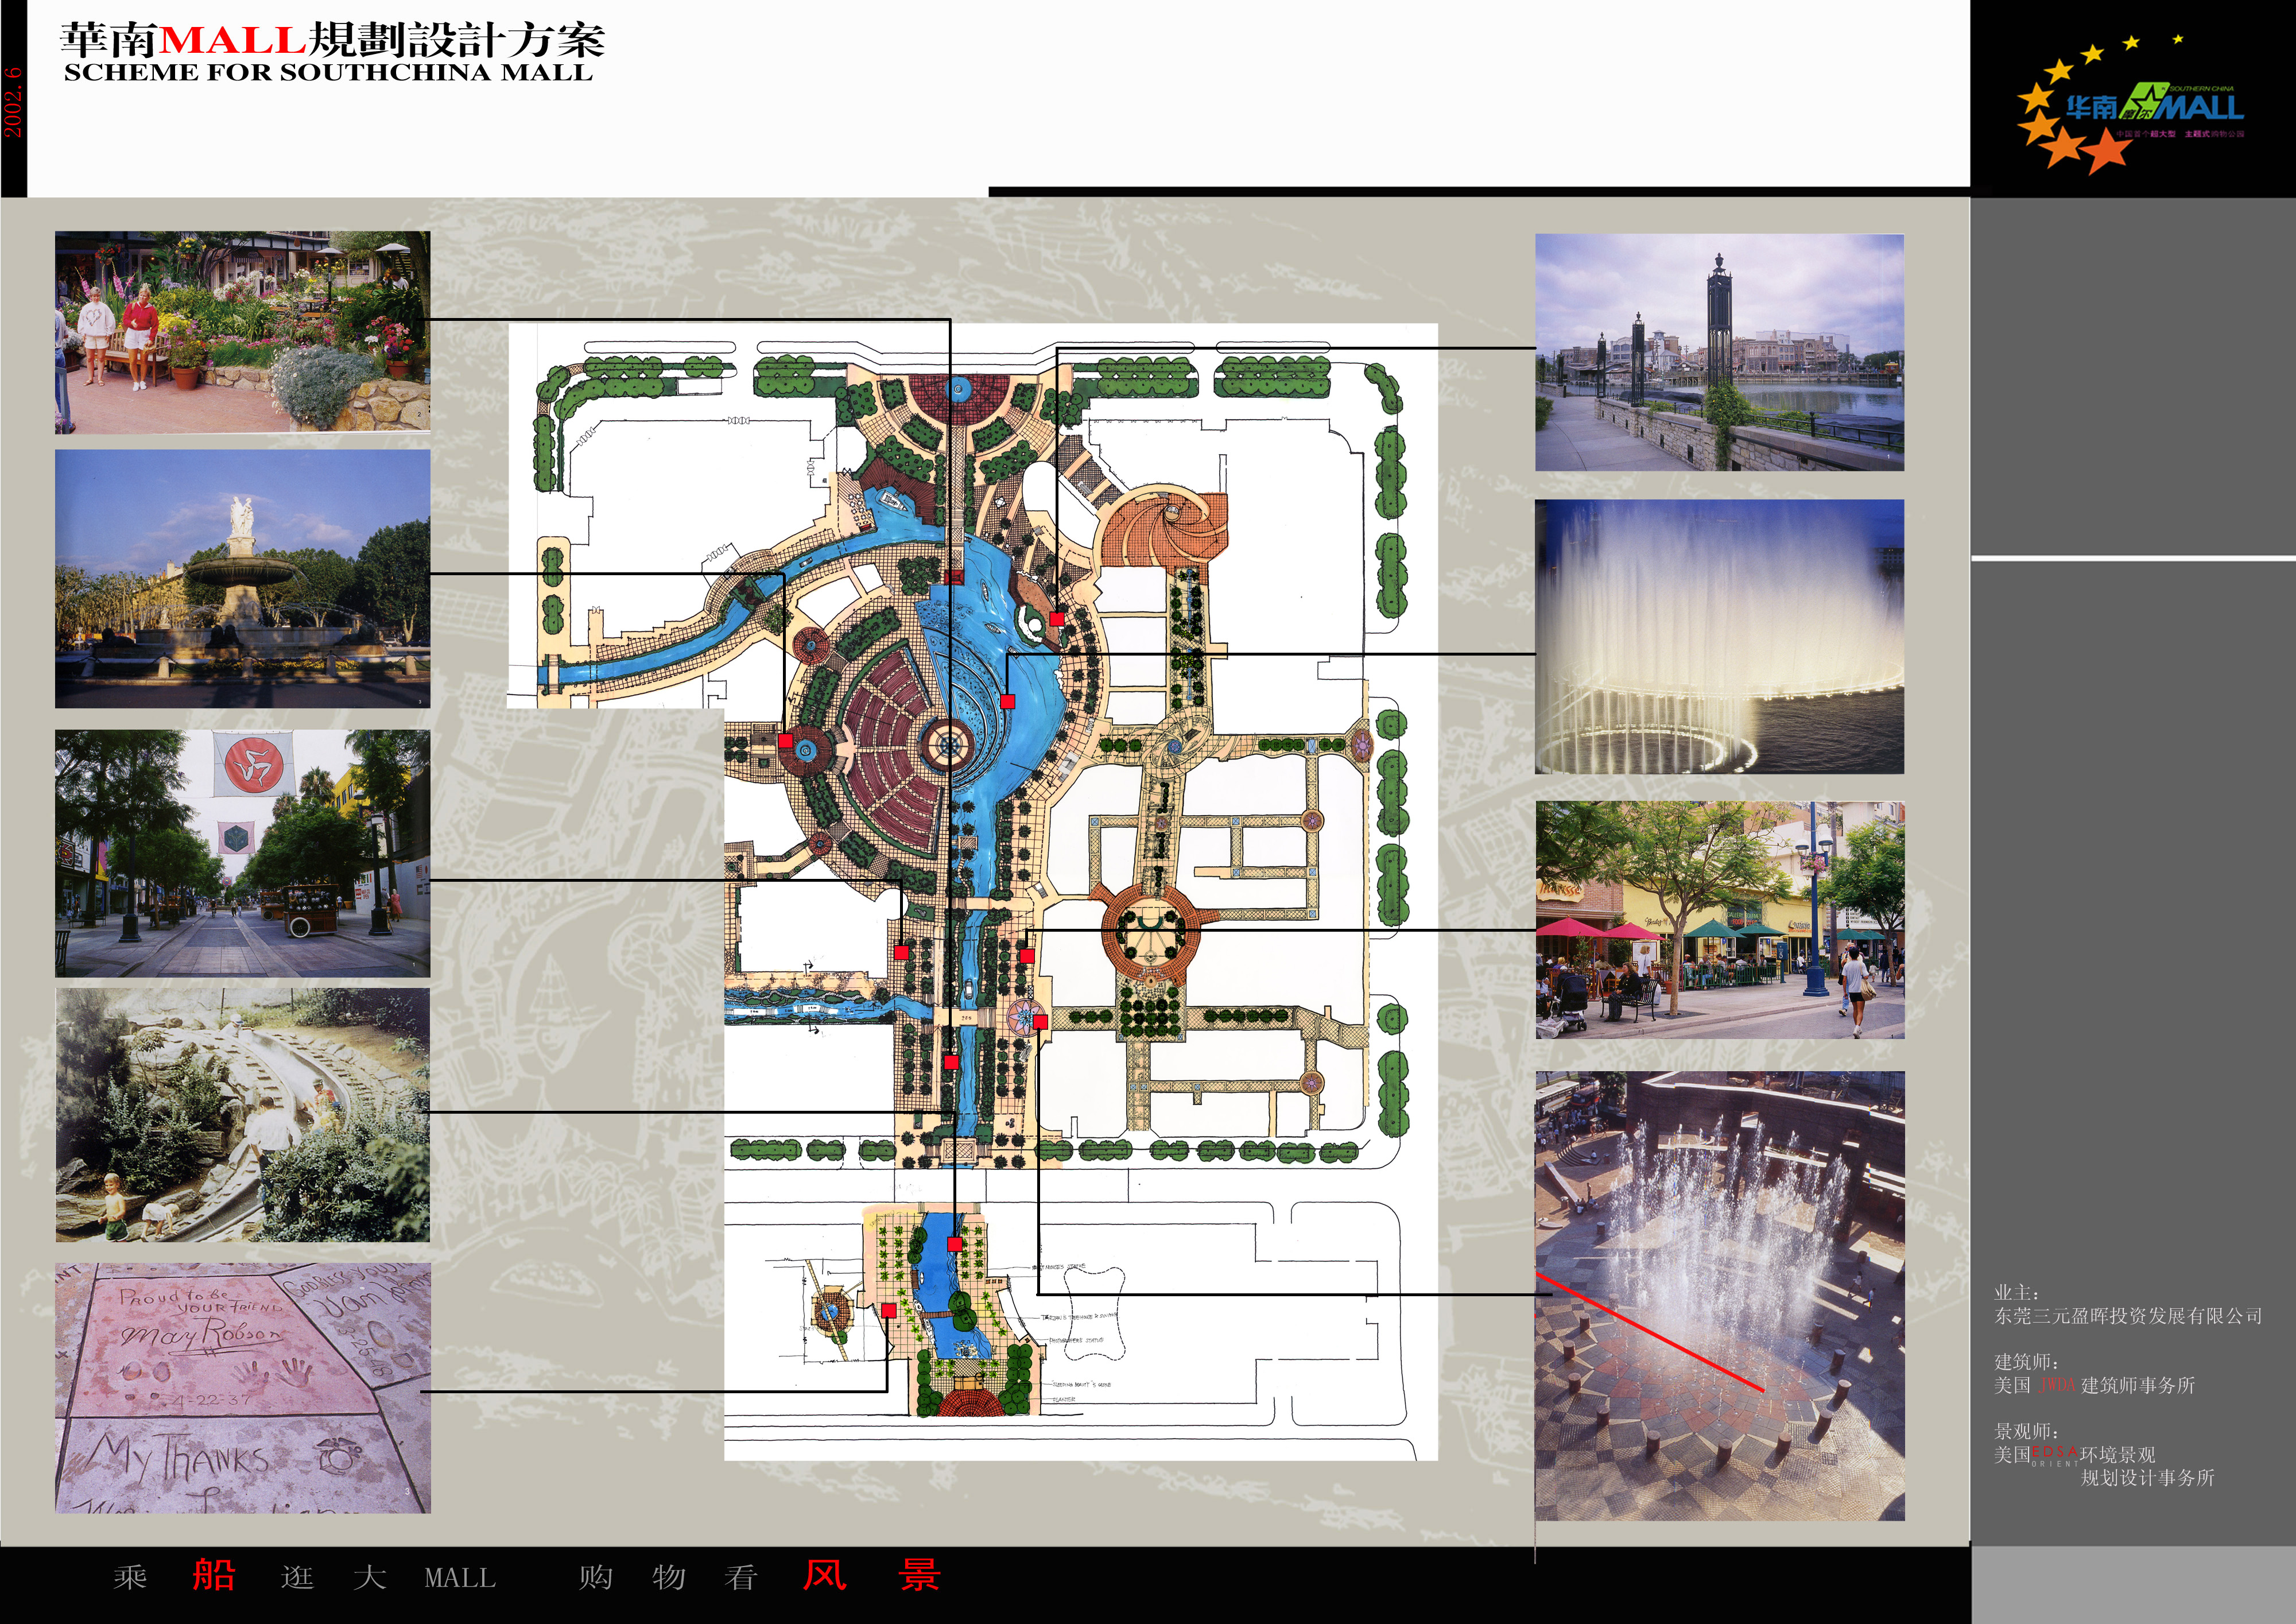Click the 业主: label

coord(2017,1292)
